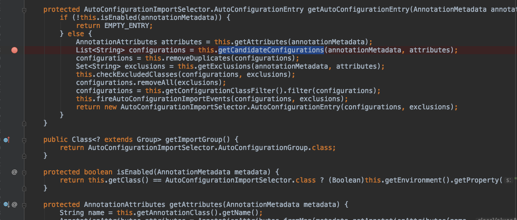Click the overriding-method gutter icon beside getImportGroup
517x220 pixels.
point(6,140)
